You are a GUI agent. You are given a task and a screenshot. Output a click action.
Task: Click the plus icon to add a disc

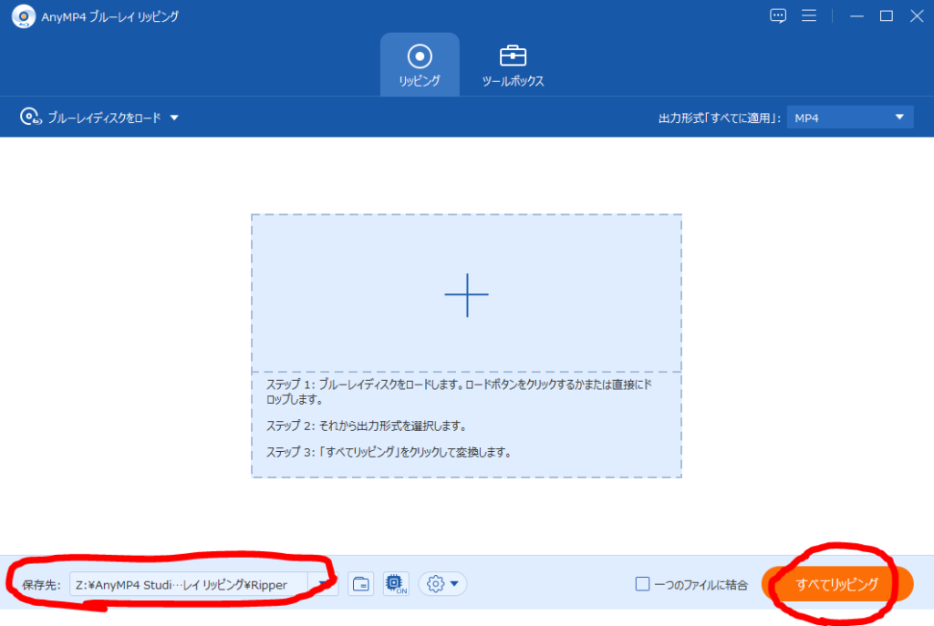[x=466, y=295]
